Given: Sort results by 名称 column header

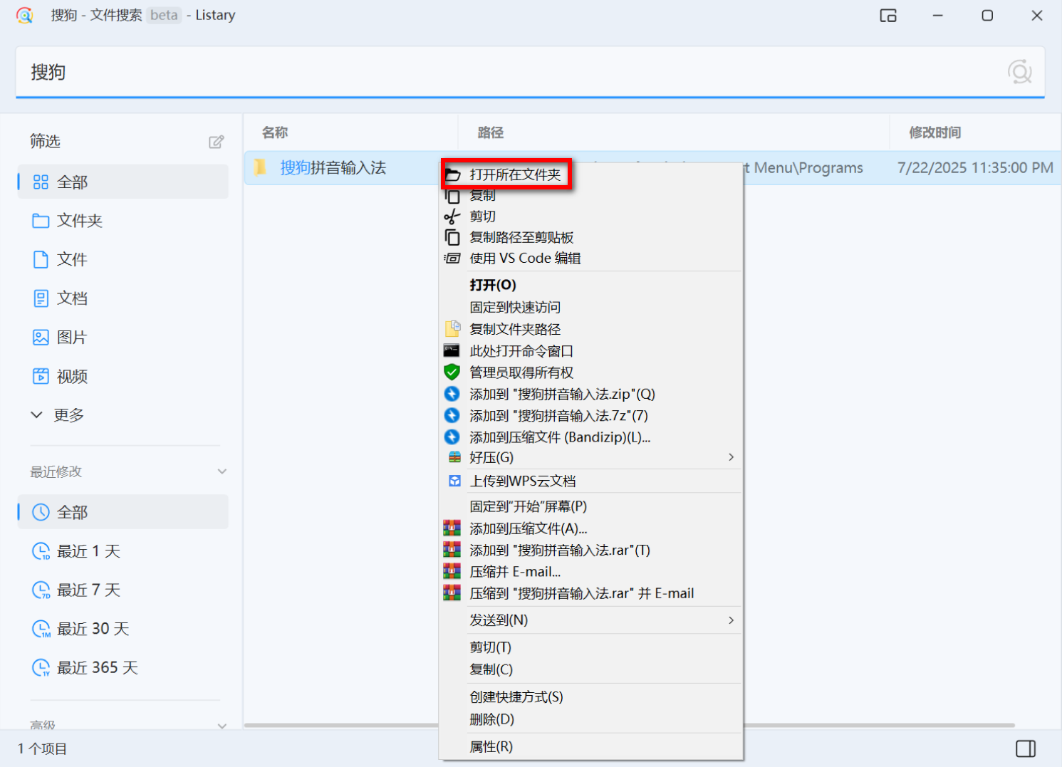Looking at the screenshot, I should pyautogui.click(x=275, y=132).
